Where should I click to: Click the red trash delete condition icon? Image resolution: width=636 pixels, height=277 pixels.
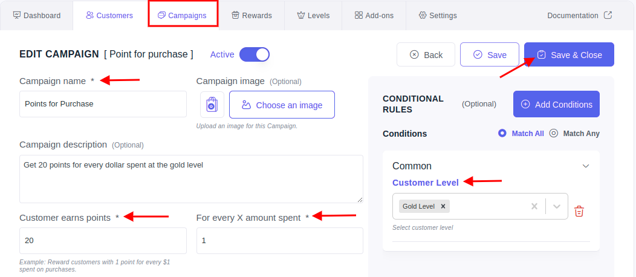[x=579, y=211]
